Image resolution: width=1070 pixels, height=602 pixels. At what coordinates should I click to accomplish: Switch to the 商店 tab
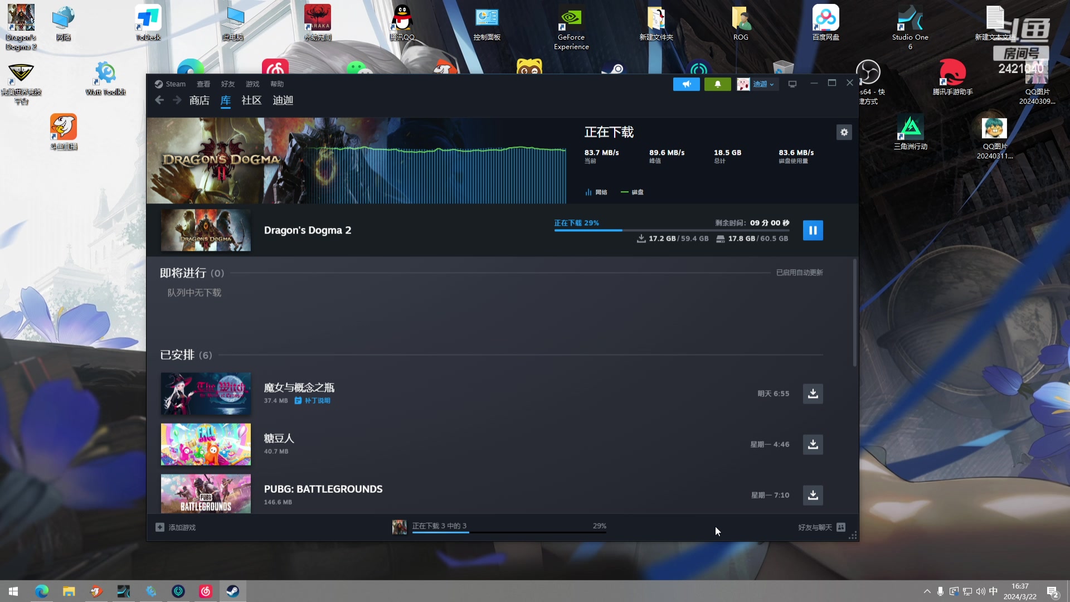(x=199, y=100)
